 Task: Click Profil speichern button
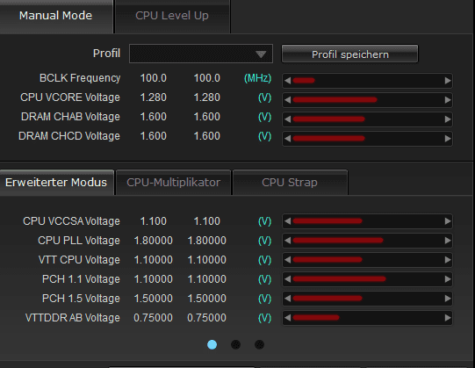pos(350,54)
